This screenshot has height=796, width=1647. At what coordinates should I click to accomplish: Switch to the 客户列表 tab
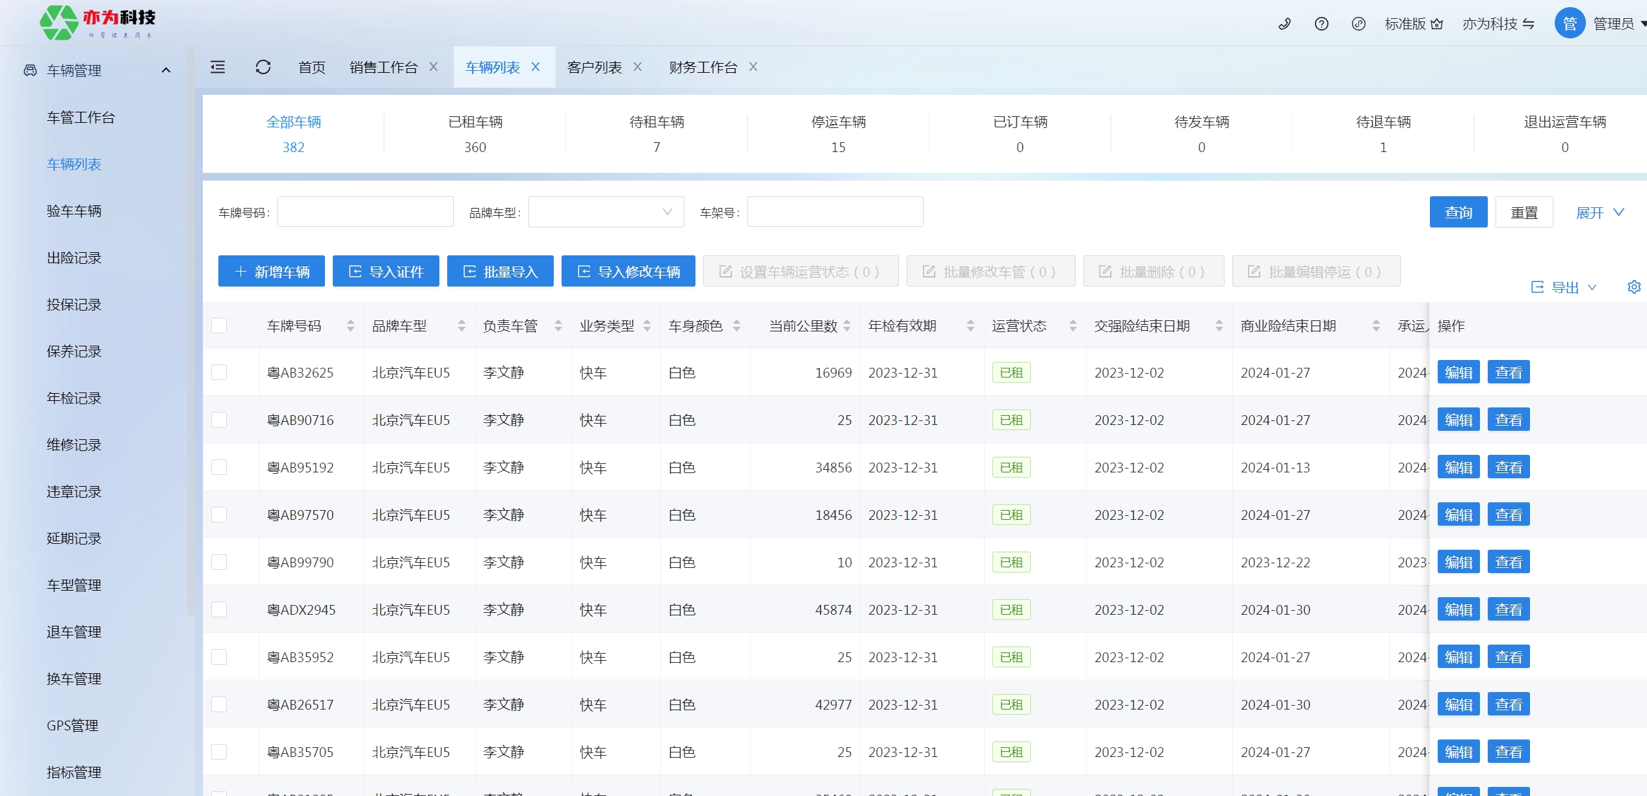pyautogui.click(x=594, y=67)
